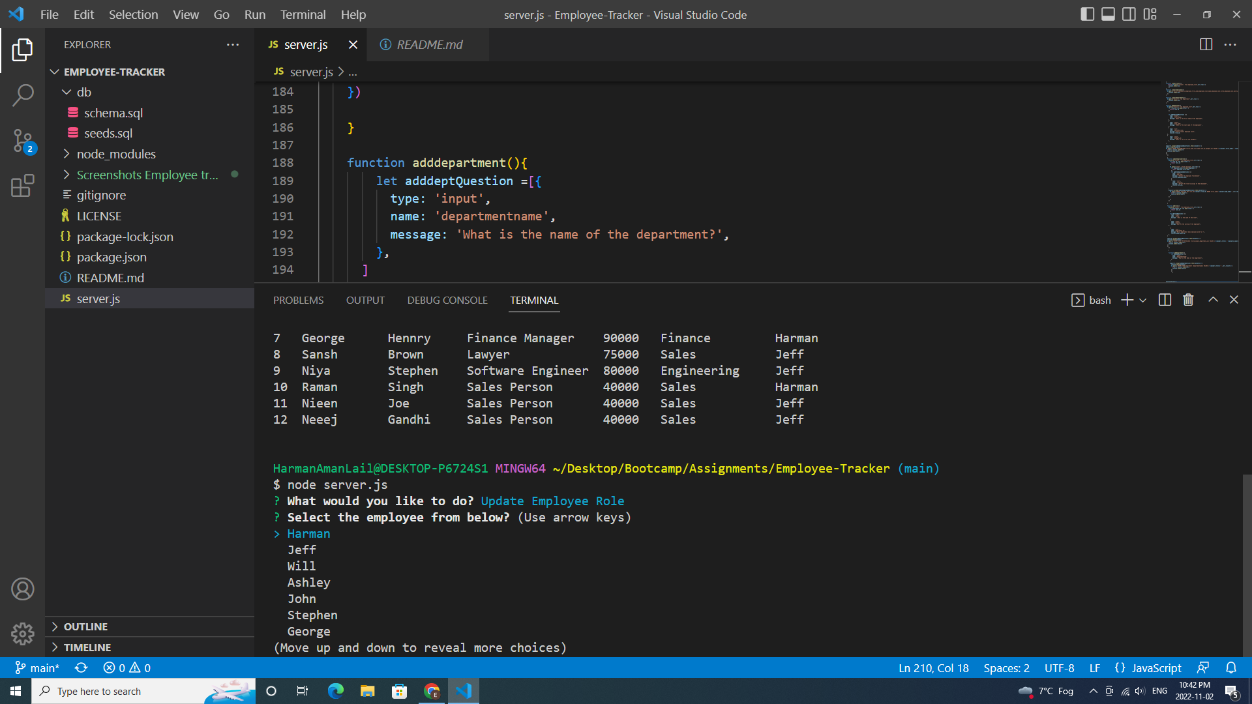Open the Manage gear menu
Image resolution: width=1252 pixels, height=704 pixels.
pos(23,634)
